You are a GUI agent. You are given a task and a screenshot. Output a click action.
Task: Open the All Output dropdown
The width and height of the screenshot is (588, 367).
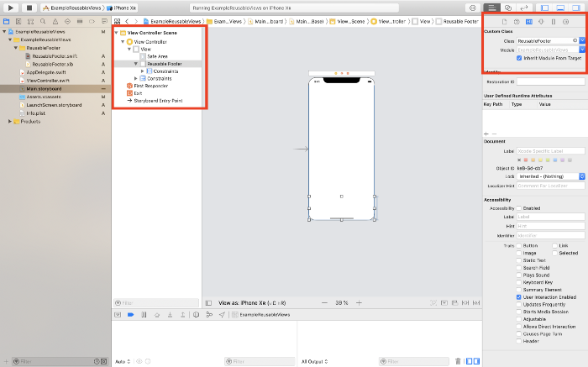click(x=314, y=361)
